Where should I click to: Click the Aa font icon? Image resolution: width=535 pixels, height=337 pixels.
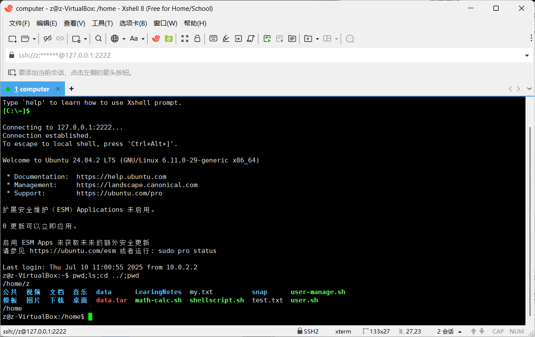134,39
